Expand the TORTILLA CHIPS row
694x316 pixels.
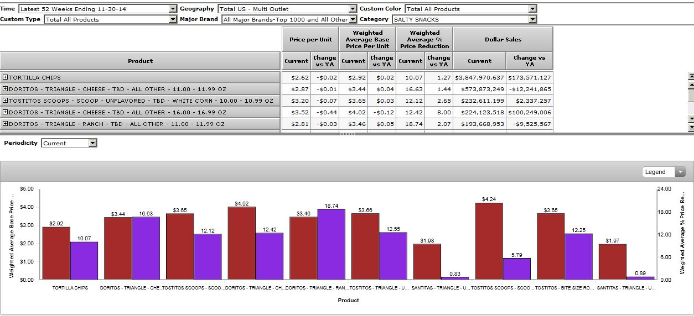(x=5, y=78)
